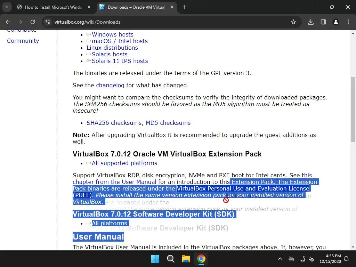Open the Chrome profile icon

336,22
